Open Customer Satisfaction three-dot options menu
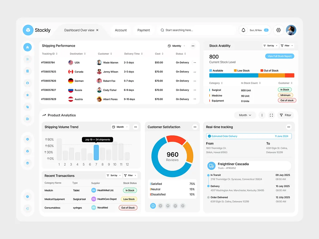 (195, 127)
